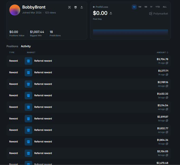Open link icon for $1,804.26 reward
This screenshot has width=180, height=165.
(167, 144)
